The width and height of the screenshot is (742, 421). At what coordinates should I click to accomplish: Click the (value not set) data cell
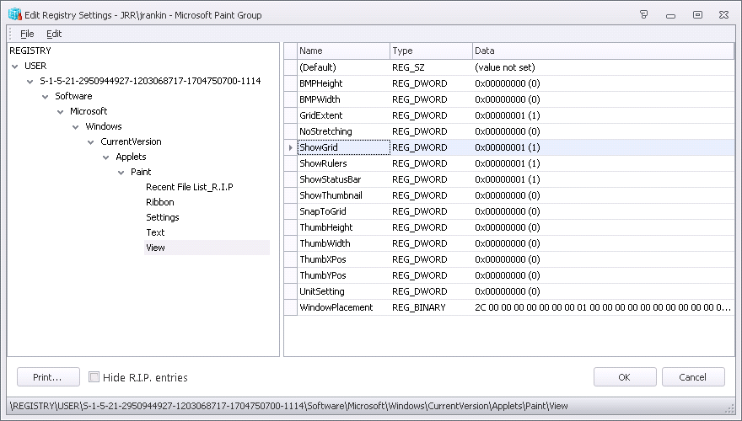(604, 67)
